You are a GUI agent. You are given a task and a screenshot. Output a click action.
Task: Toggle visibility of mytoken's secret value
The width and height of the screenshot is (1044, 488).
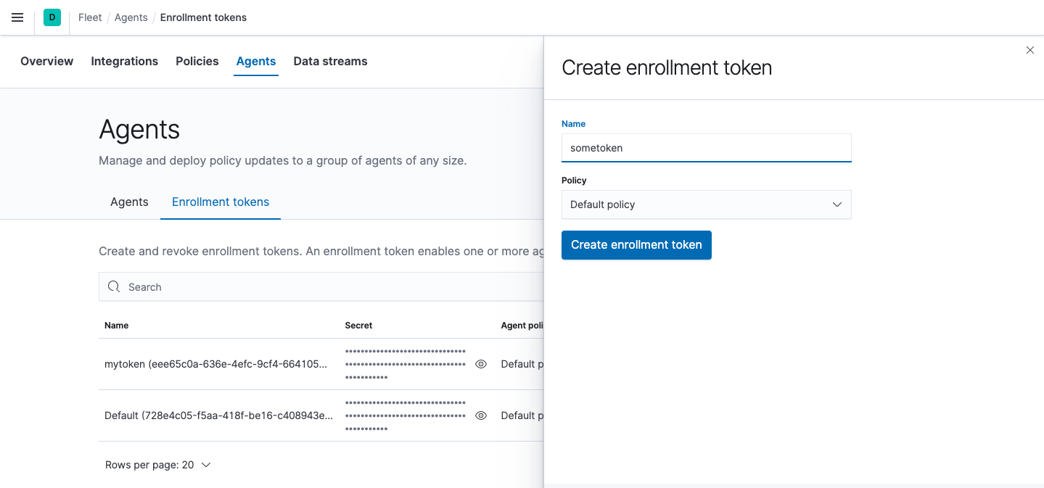(x=481, y=364)
